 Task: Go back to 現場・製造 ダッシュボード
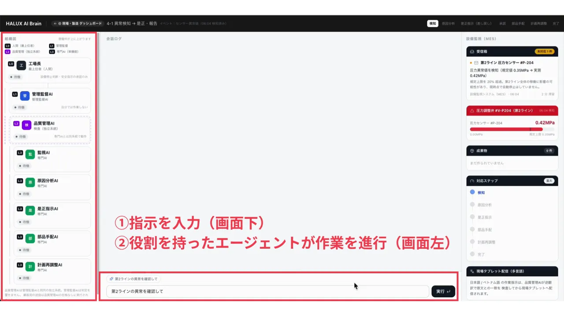click(x=77, y=23)
